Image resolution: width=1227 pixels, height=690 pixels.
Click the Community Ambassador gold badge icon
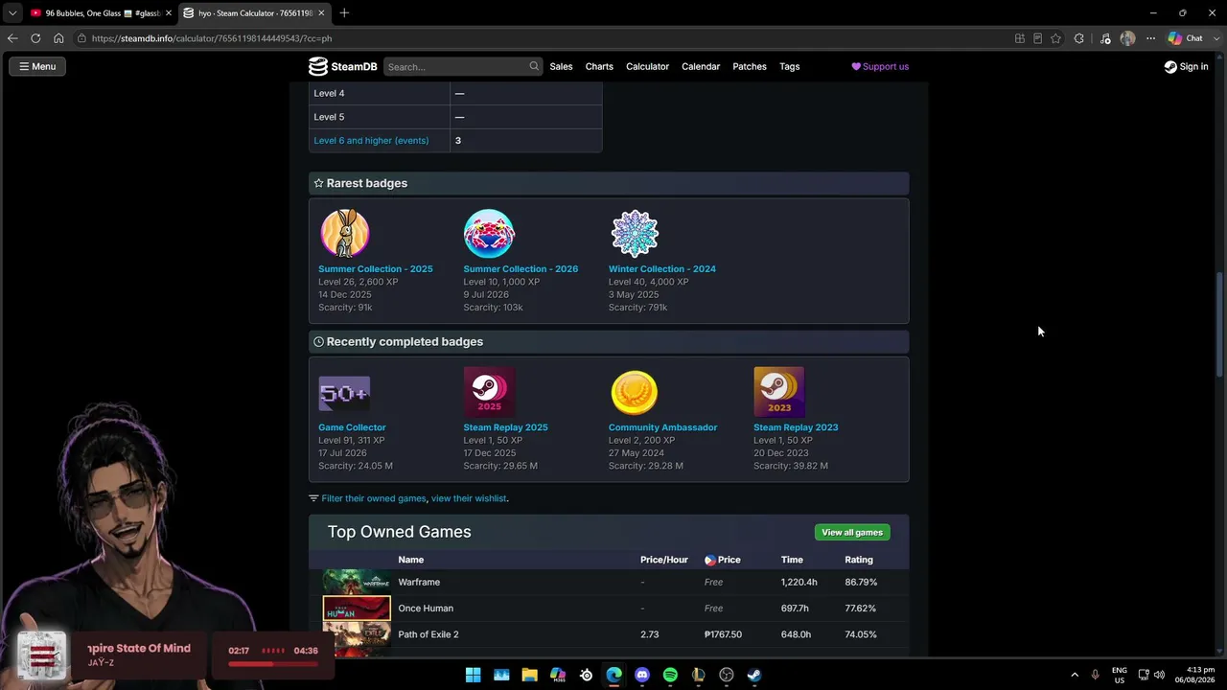coord(635,393)
